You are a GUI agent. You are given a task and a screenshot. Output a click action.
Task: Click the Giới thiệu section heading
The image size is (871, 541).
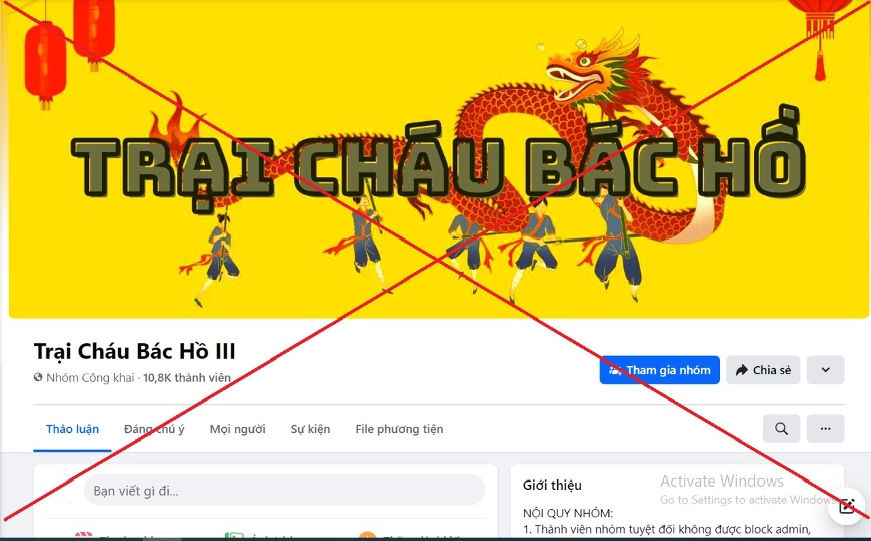552,485
